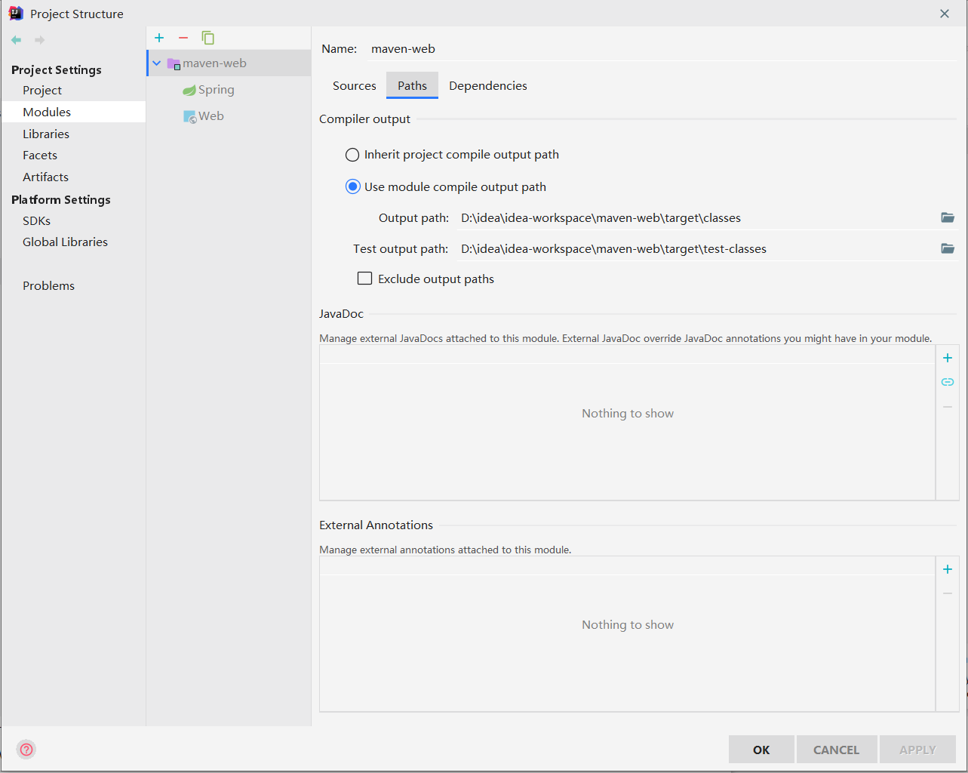Remove JavaDoc entry minus icon
Image resolution: width=968 pixels, height=773 pixels.
point(948,407)
